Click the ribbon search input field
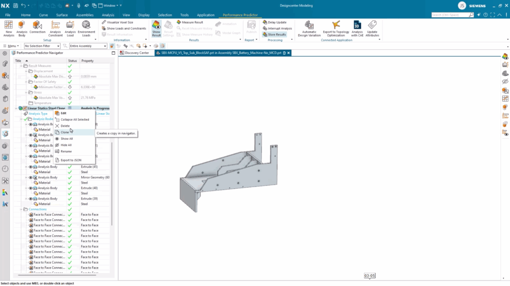 [449, 15]
